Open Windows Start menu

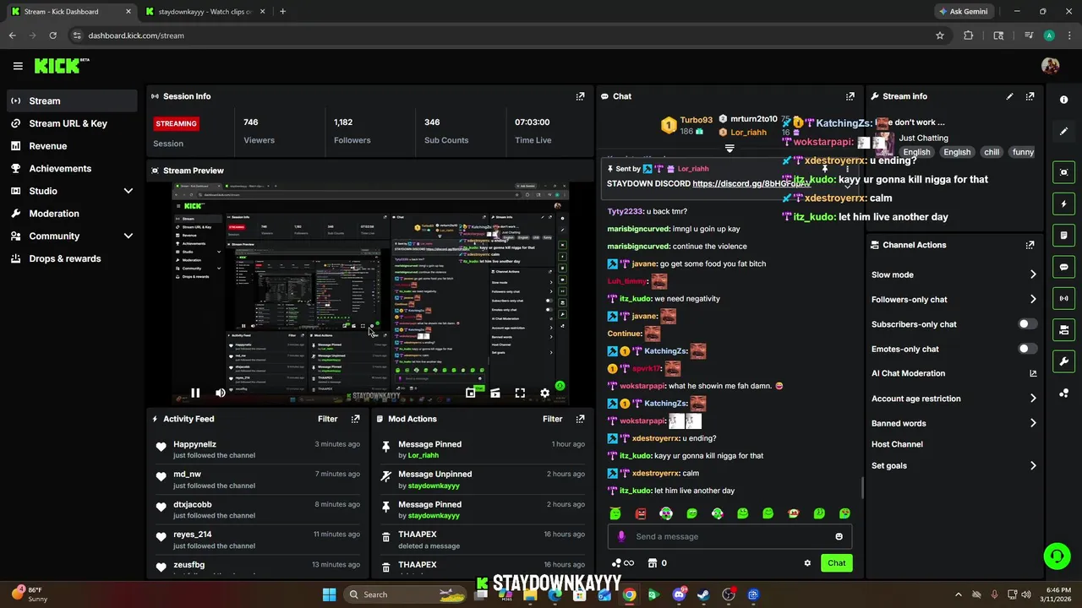(x=329, y=594)
